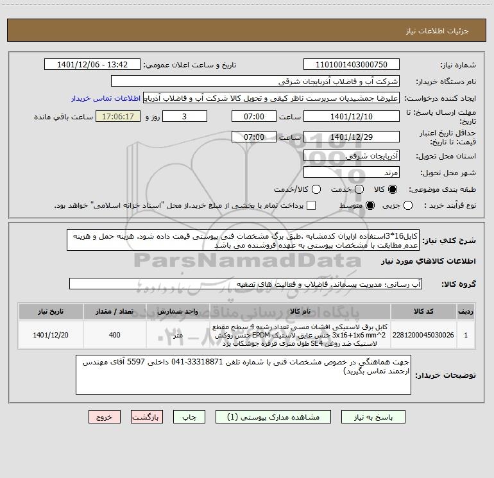The width and height of the screenshot is (494, 478).
Task: Click the countdown timer 17:06:17
Action: (118, 117)
